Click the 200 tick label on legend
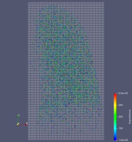132x142 pixels. pyautogui.click(x=121, y=117)
